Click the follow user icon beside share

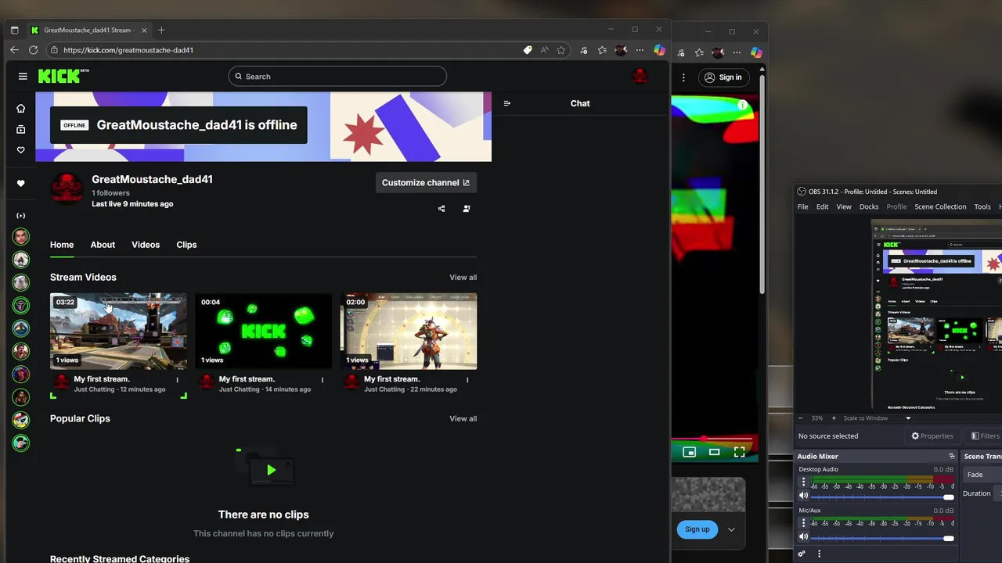tap(467, 209)
